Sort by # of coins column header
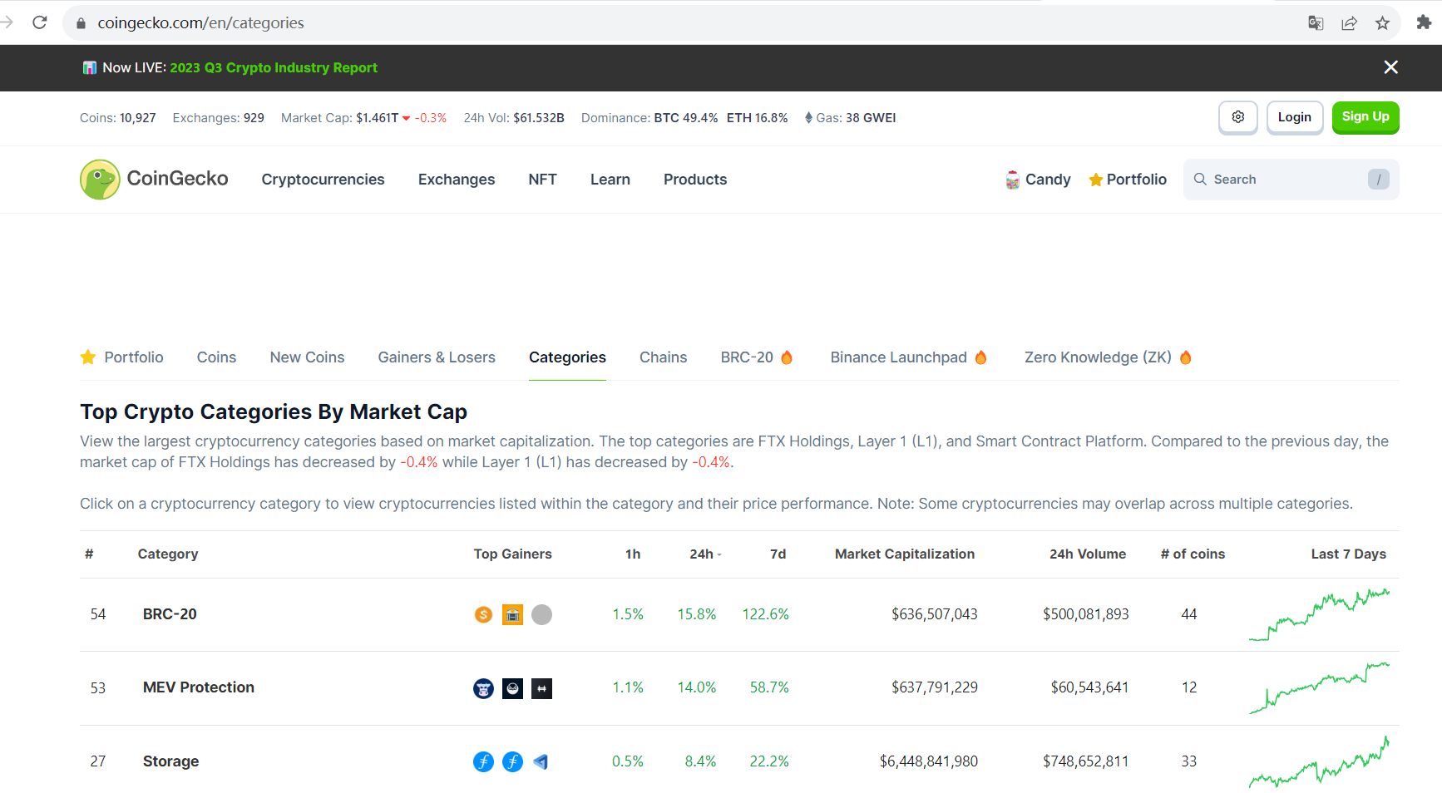 pos(1193,554)
